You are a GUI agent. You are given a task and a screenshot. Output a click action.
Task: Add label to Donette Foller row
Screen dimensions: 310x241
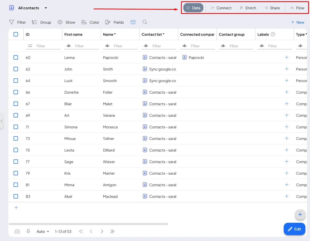tap(287, 92)
